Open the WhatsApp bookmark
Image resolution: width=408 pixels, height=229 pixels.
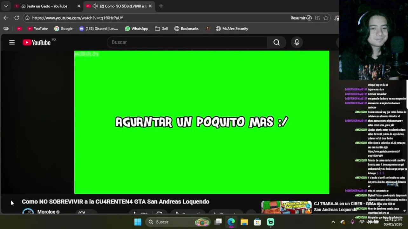137,29
